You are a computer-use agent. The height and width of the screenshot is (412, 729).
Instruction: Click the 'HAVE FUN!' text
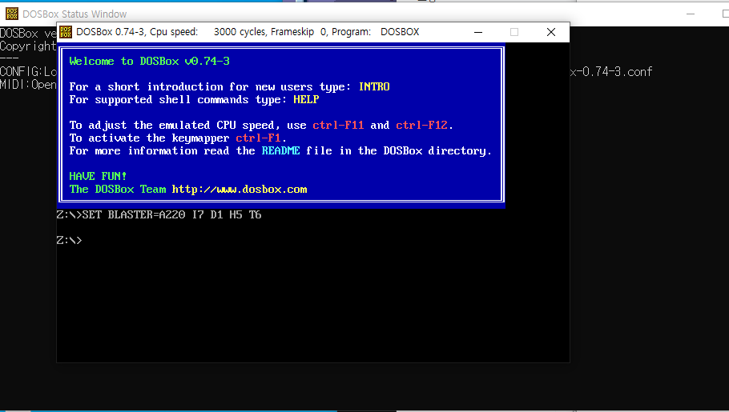[x=98, y=177]
